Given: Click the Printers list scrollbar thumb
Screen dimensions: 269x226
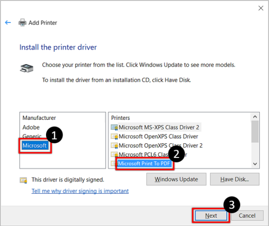Looking at the screenshot, I should (x=255, y=132).
